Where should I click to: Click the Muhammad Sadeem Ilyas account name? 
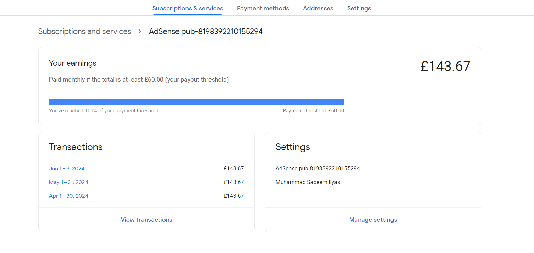(x=308, y=182)
